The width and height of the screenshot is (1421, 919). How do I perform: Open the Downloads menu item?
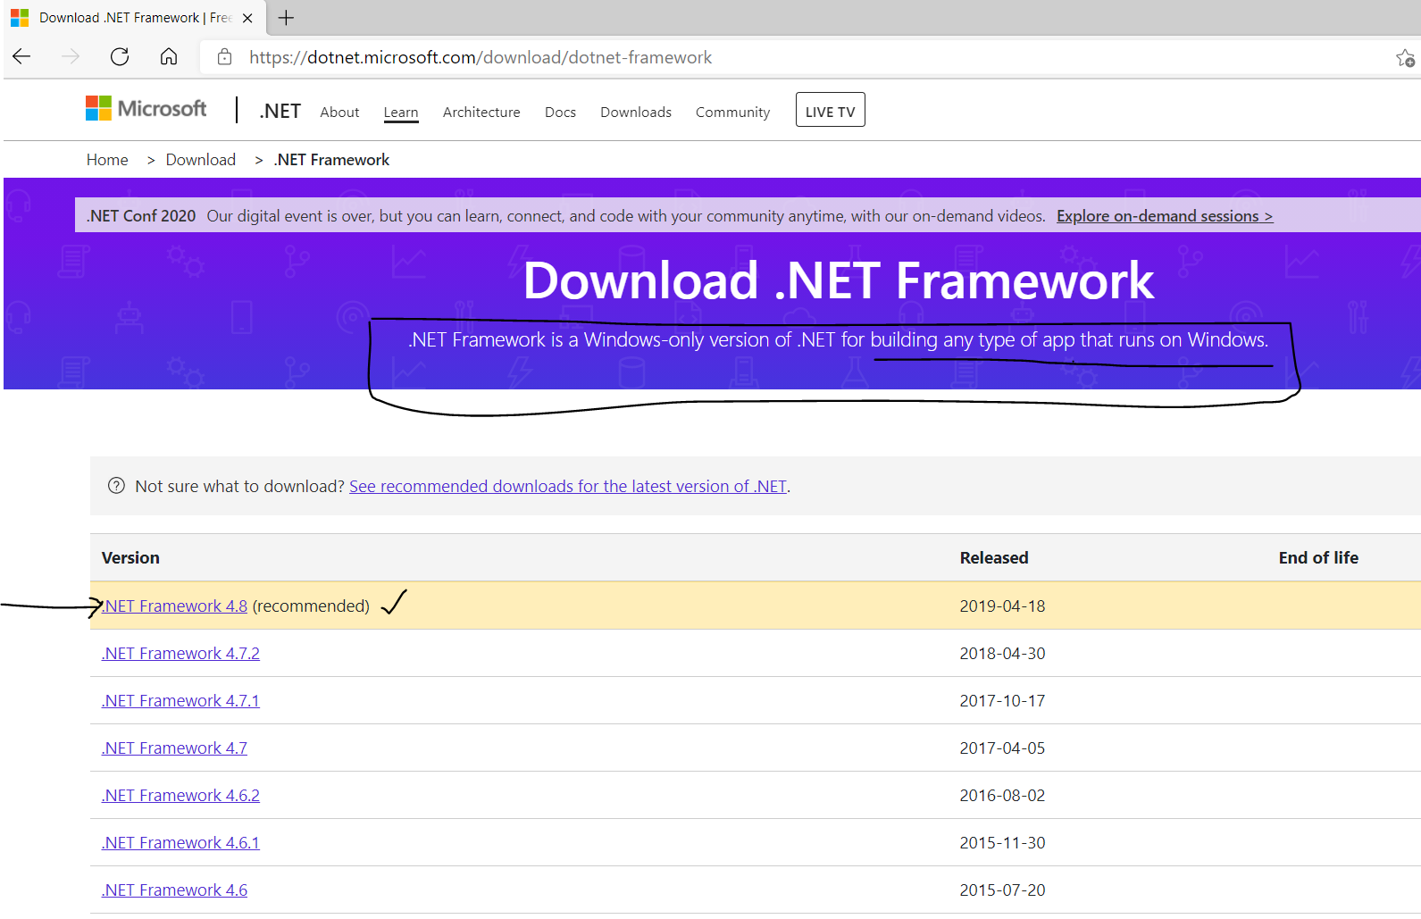pyautogui.click(x=636, y=112)
